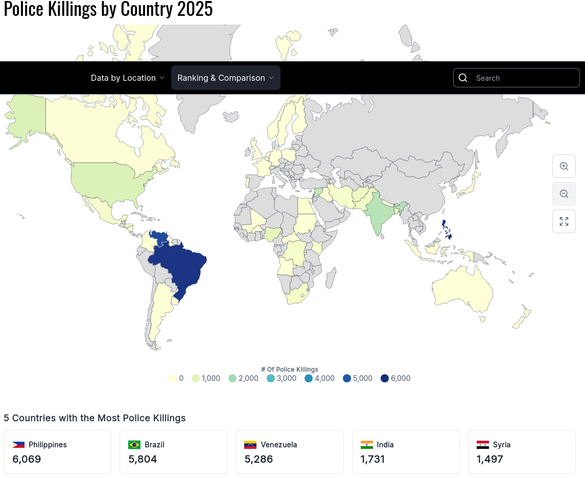Click Venezuela on the world map
Viewport: 585px width, 477px height.
point(159,238)
